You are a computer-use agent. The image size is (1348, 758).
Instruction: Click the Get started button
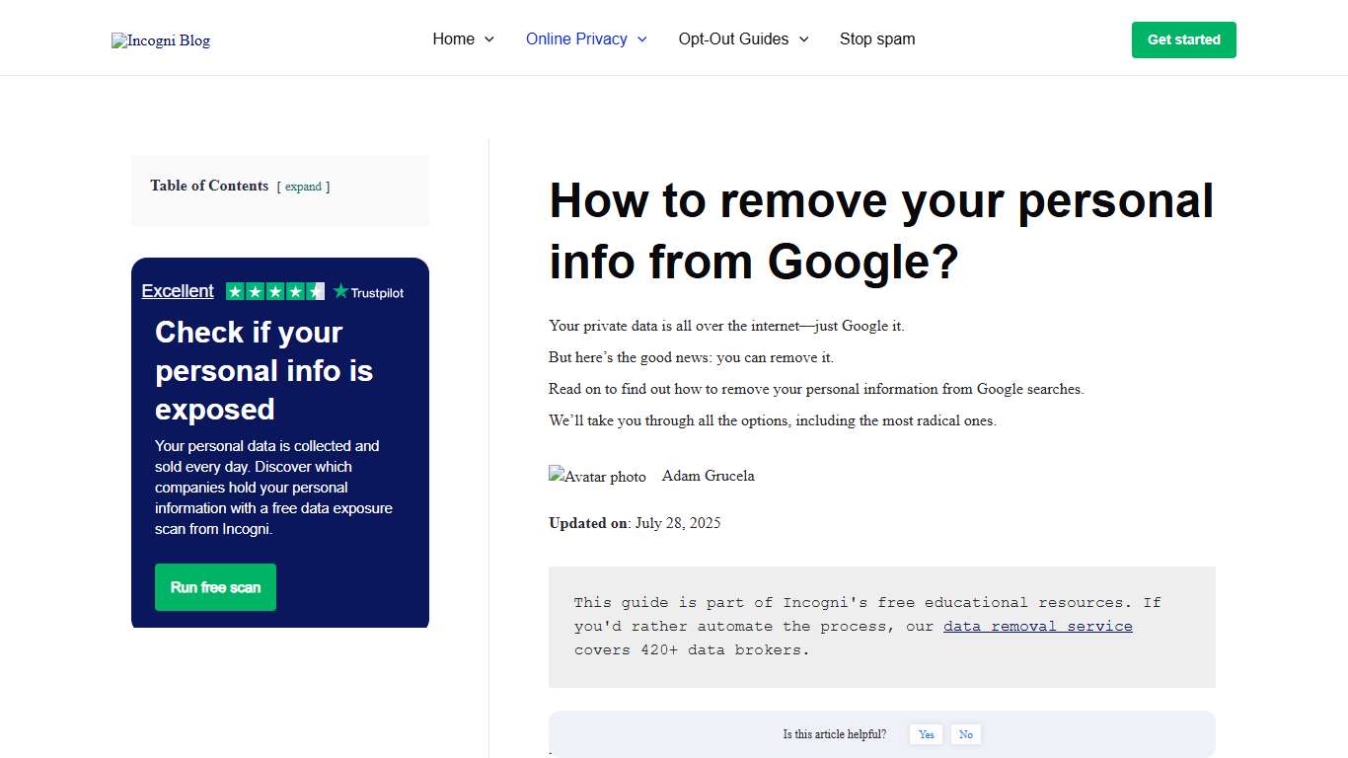[x=1183, y=39]
